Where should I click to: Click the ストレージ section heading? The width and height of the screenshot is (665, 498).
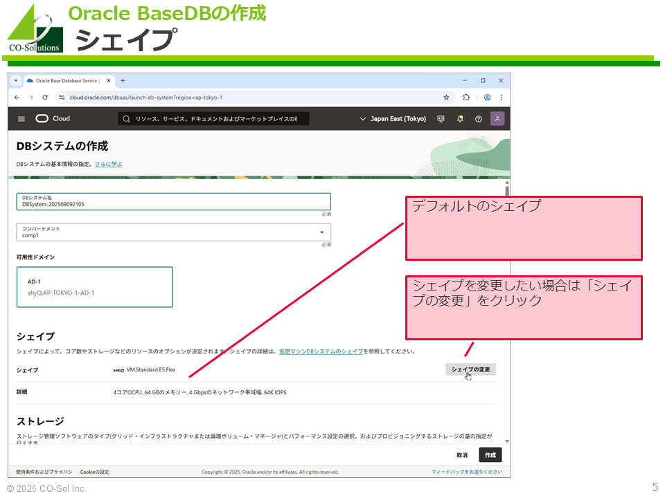pos(40,421)
